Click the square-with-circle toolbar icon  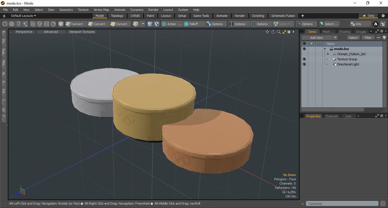pos(46,24)
